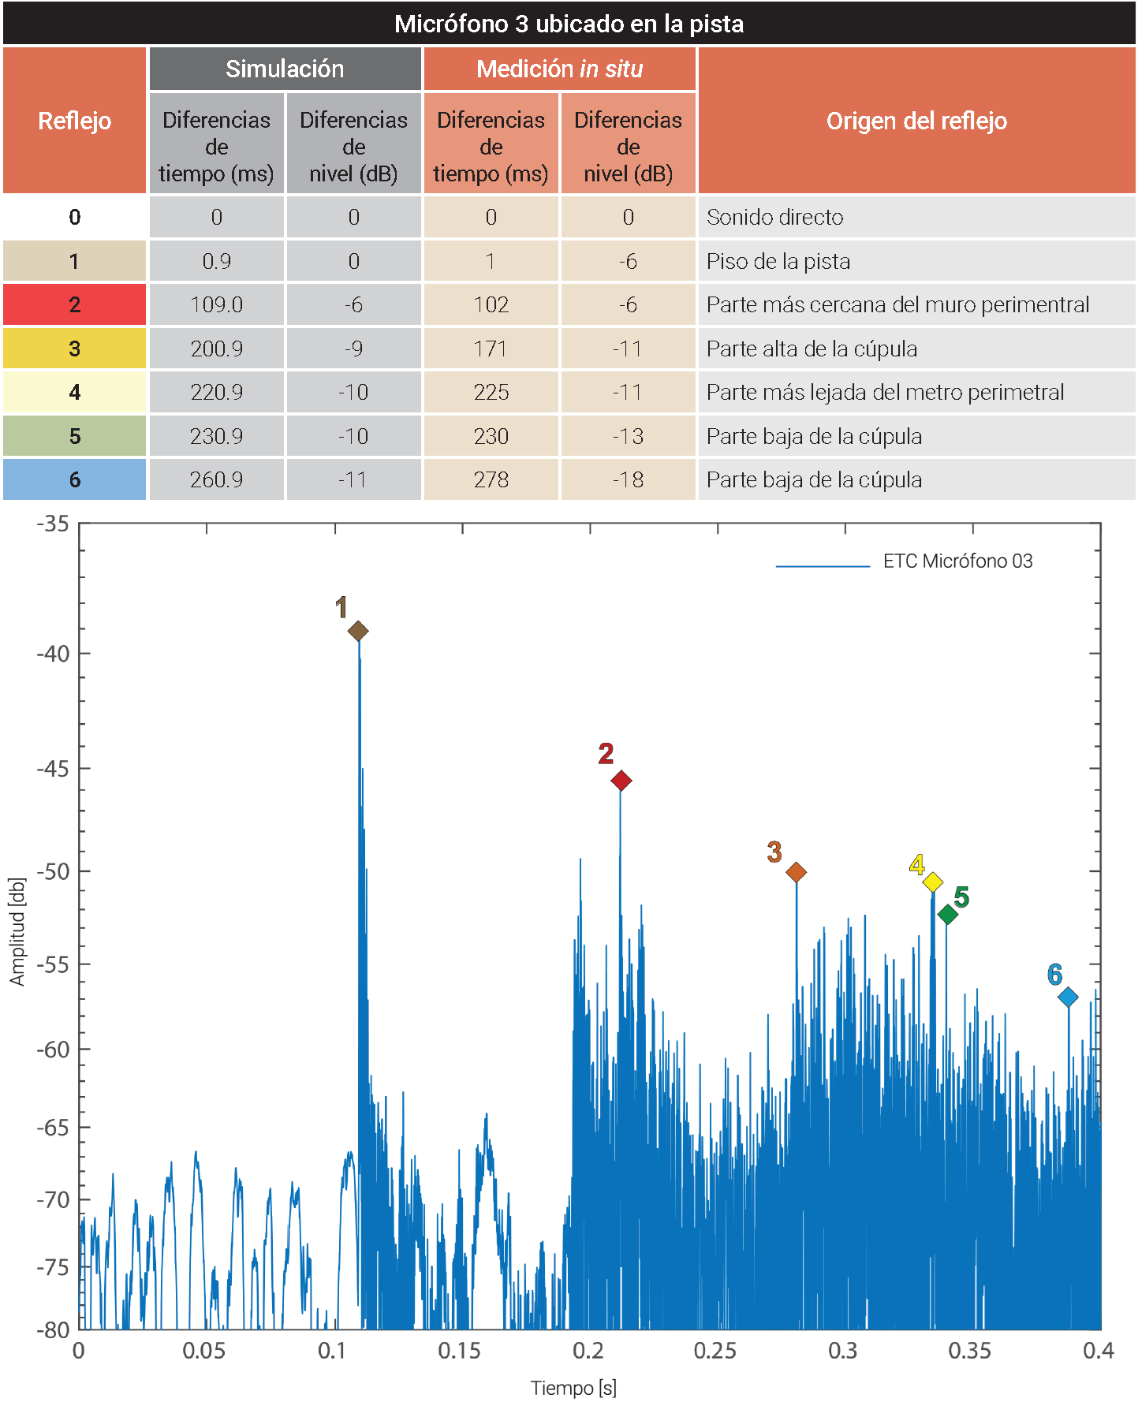
Task: Click the 'Tiempo [s]' axis label
Action: (x=573, y=1387)
